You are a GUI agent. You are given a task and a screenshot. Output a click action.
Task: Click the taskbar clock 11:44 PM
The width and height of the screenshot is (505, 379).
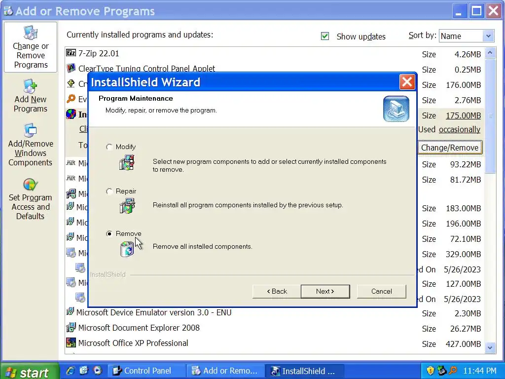pyautogui.click(x=479, y=371)
